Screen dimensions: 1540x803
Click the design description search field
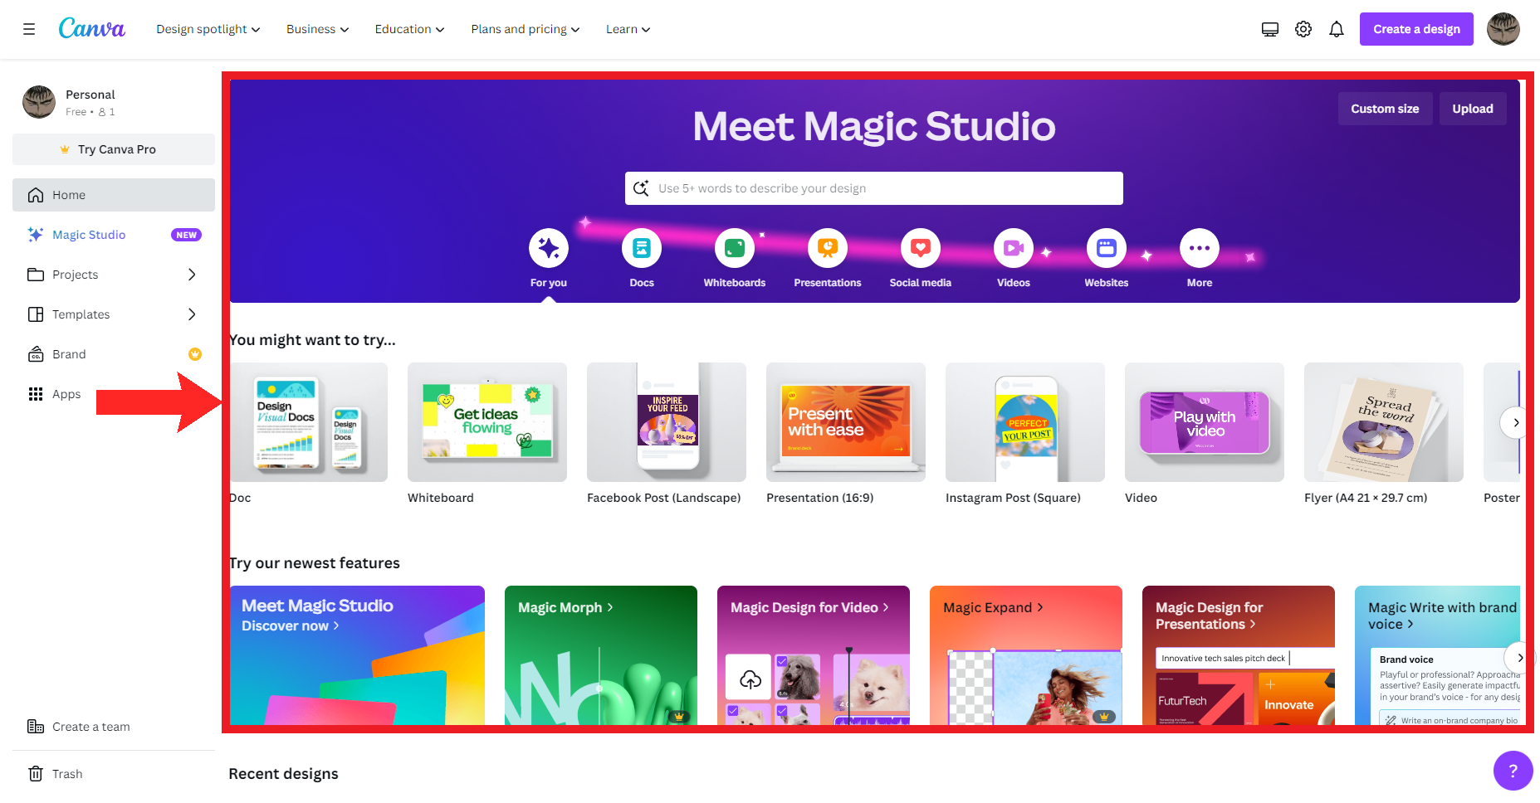click(x=874, y=188)
